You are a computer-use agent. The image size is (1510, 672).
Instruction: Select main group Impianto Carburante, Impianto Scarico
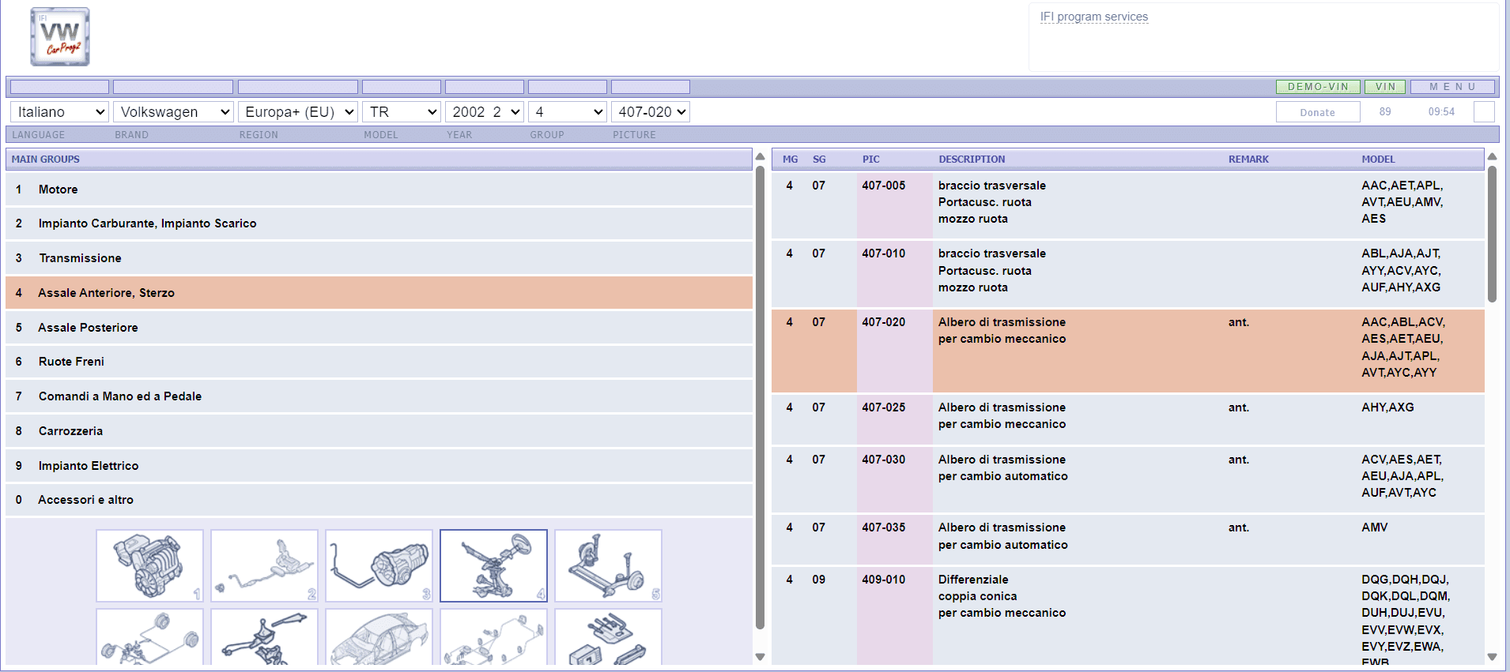pyautogui.click(x=379, y=223)
